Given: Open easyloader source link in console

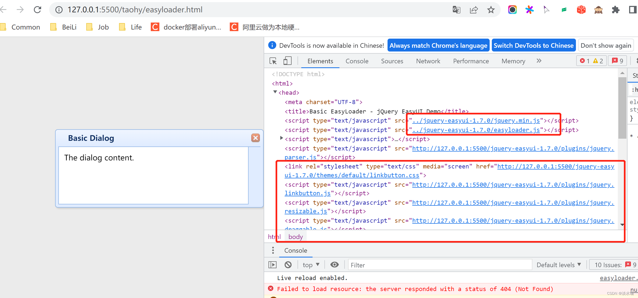Looking at the screenshot, I should coord(619,278).
